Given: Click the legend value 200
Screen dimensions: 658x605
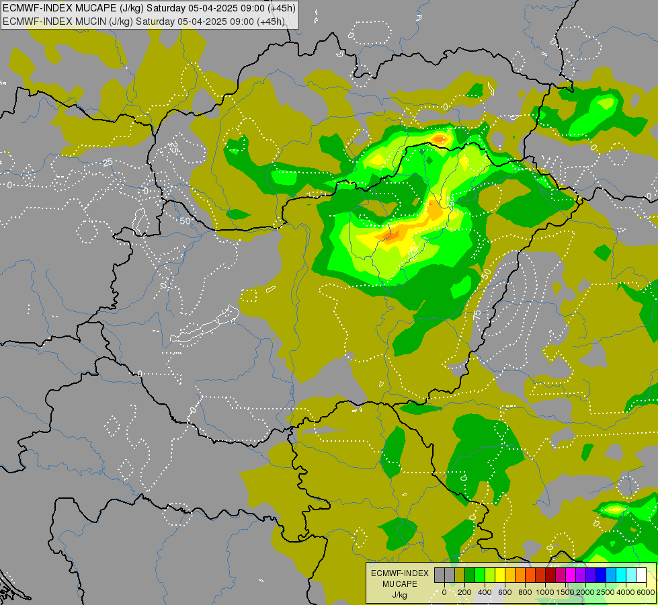Looking at the screenshot, I should click(464, 592).
